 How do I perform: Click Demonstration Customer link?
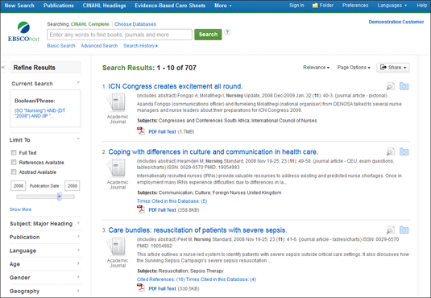[396, 22]
